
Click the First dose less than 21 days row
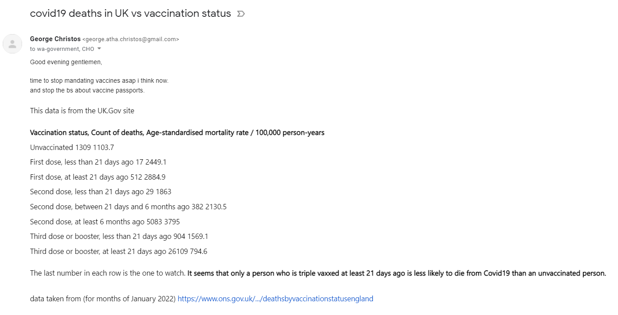(x=98, y=162)
